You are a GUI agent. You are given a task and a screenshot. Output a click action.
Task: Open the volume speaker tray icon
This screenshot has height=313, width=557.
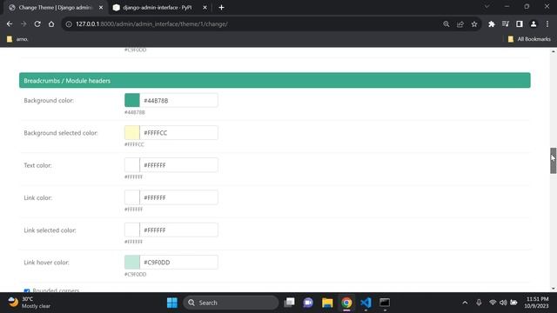tap(503, 303)
